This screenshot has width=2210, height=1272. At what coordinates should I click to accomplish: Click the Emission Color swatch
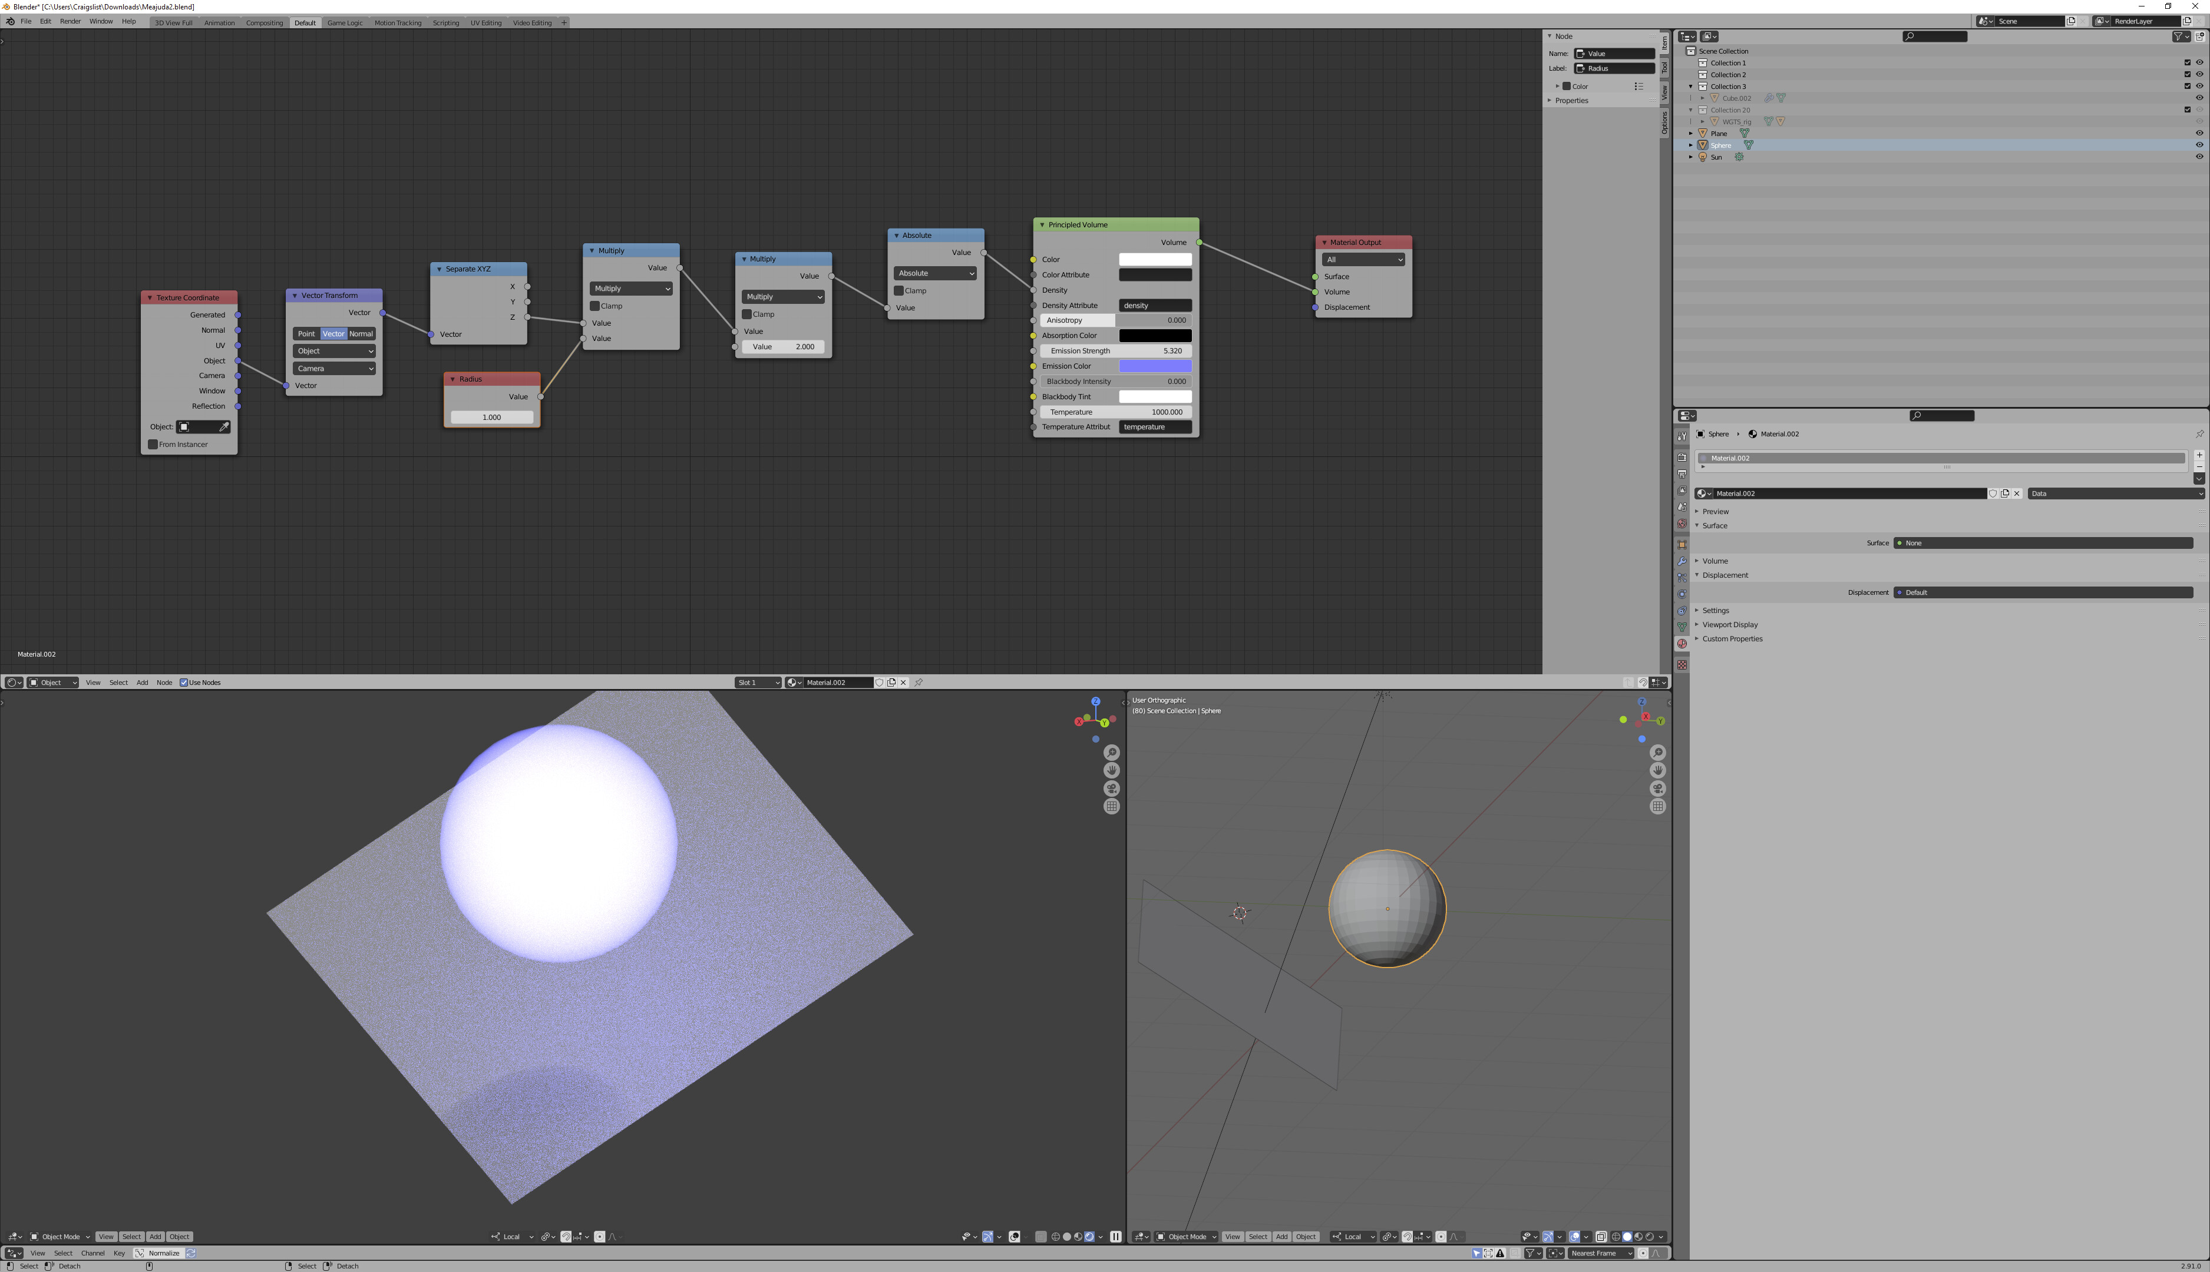(x=1154, y=366)
